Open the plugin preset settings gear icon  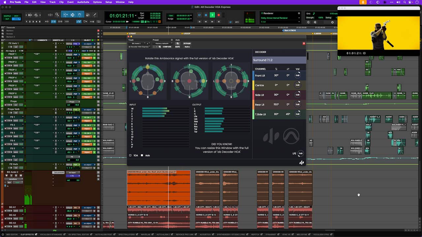(x=171, y=40)
